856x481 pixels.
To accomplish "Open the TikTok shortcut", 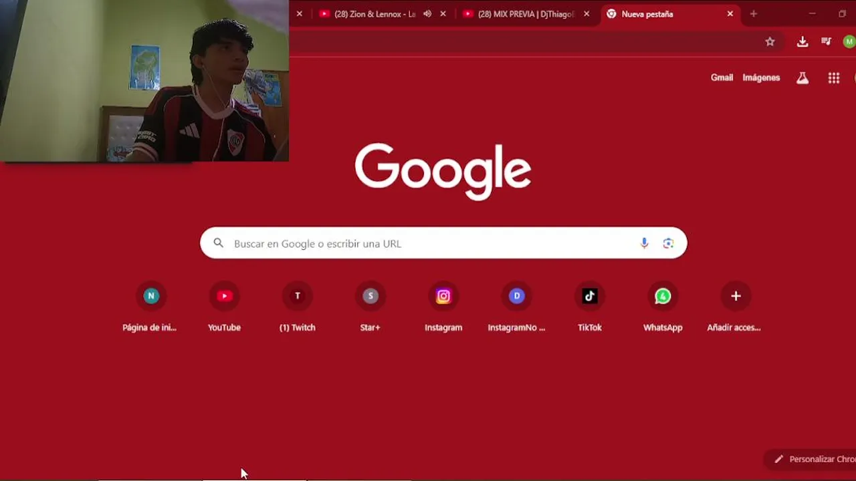I will point(589,307).
